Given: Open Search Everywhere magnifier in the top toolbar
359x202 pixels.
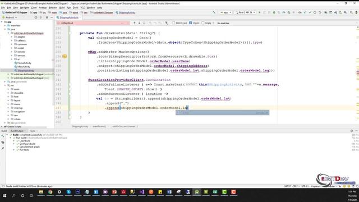Looking at the screenshot, I should point(351,12).
